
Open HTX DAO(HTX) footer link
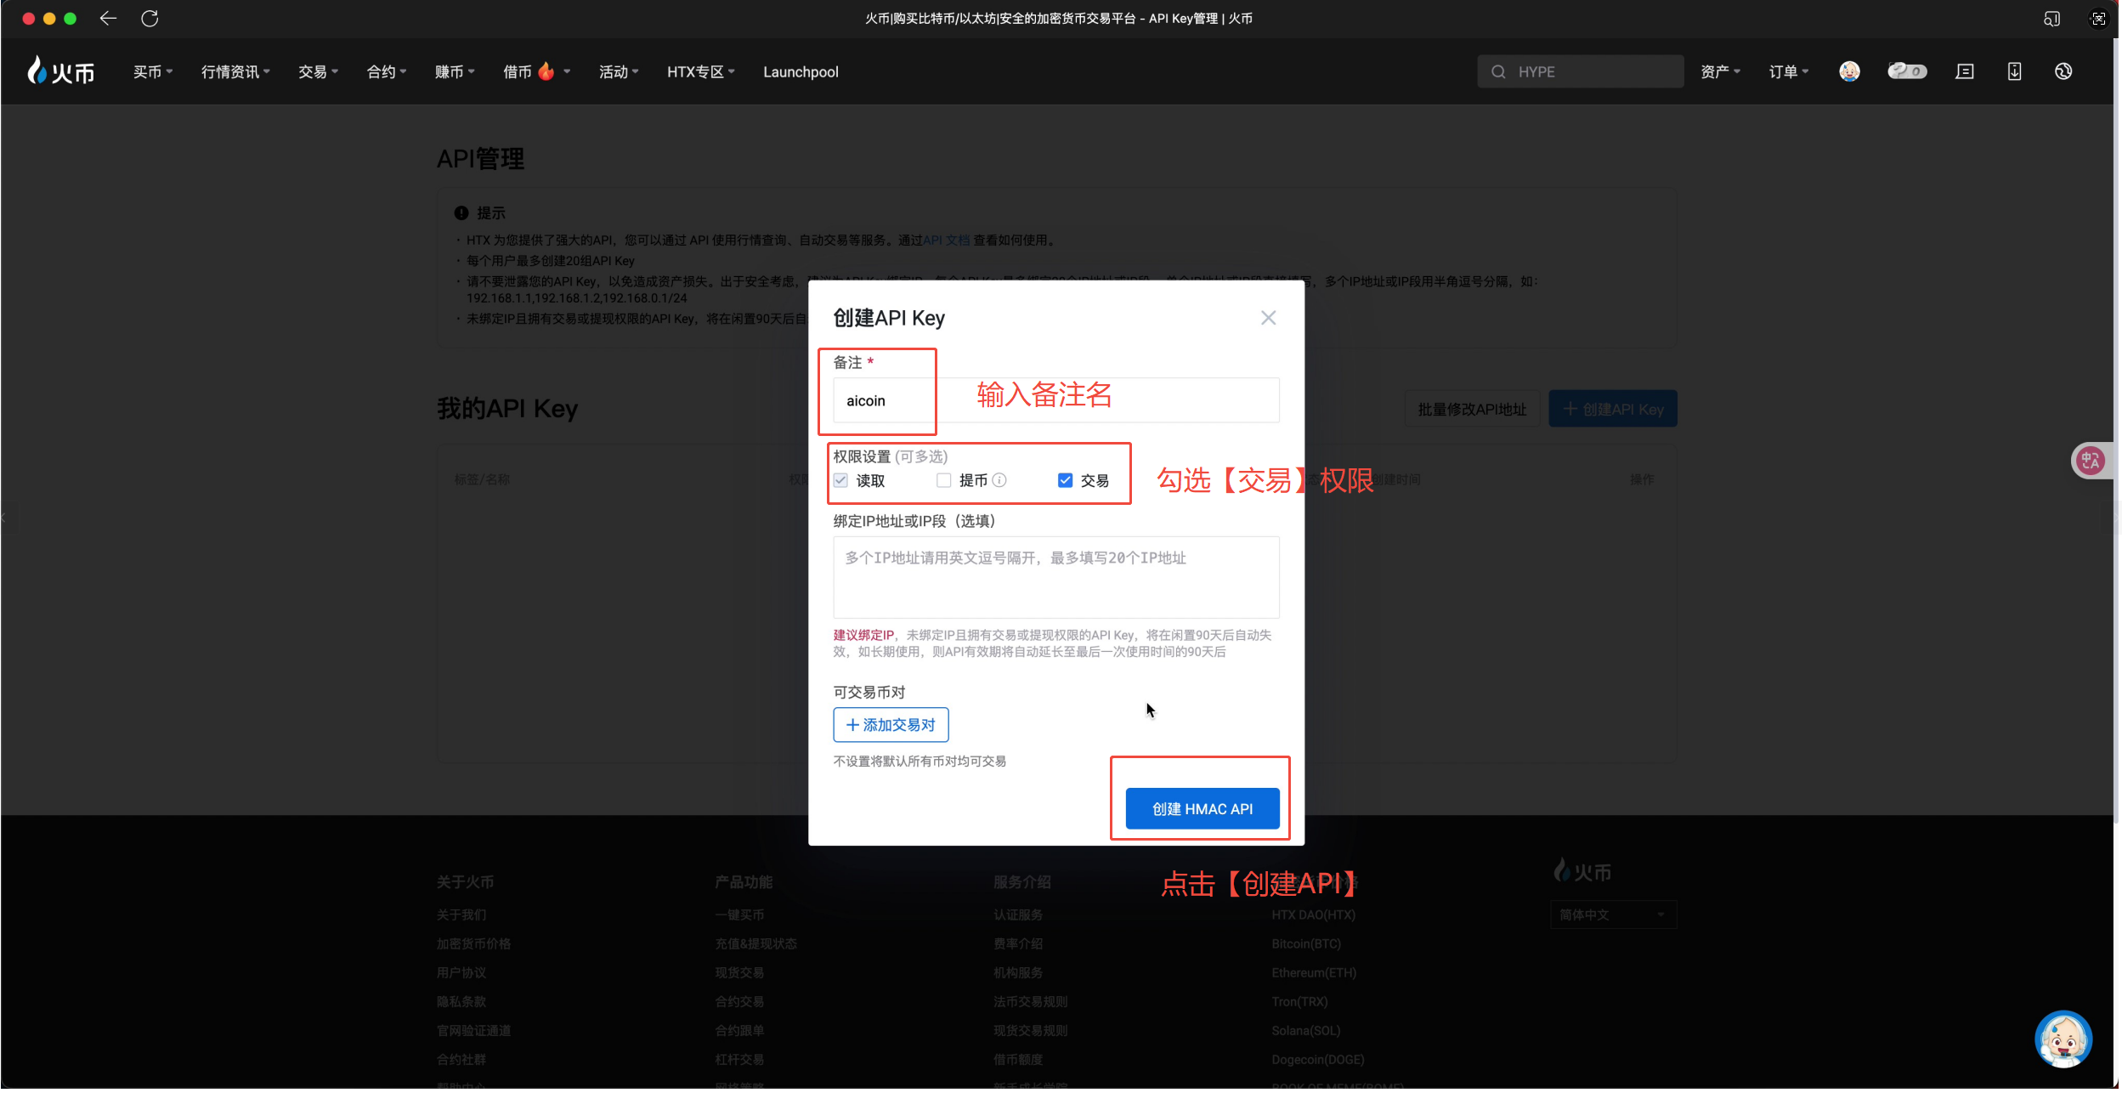click(1313, 915)
